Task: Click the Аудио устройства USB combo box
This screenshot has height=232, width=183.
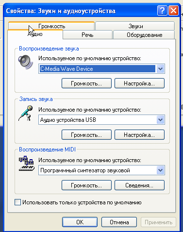Action: (x=101, y=120)
